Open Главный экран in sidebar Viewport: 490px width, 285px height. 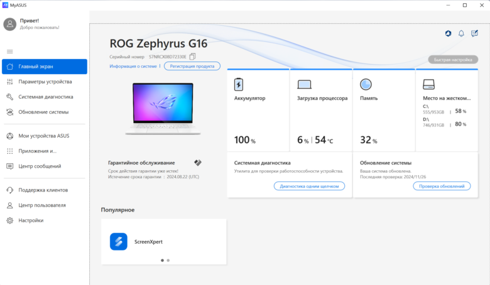click(45, 67)
